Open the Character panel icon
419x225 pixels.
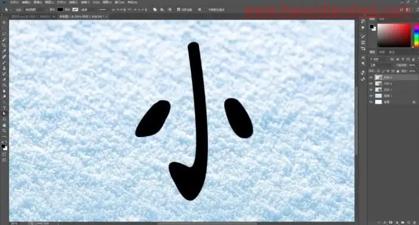(363, 58)
